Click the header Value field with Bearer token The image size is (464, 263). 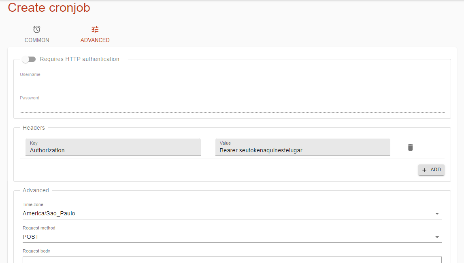(302, 150)
